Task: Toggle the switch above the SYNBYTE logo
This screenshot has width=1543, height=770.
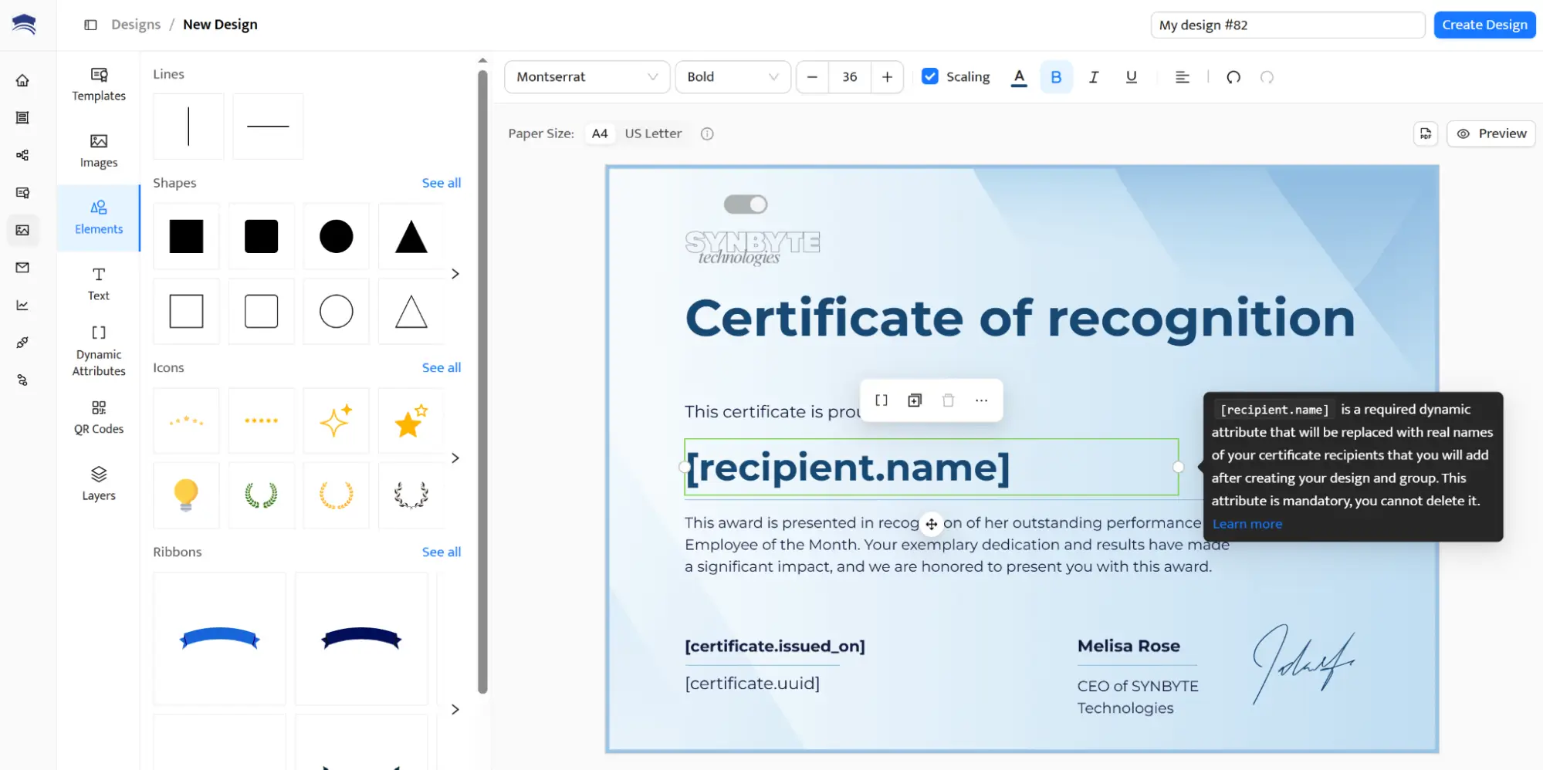Action: (745, 204)
